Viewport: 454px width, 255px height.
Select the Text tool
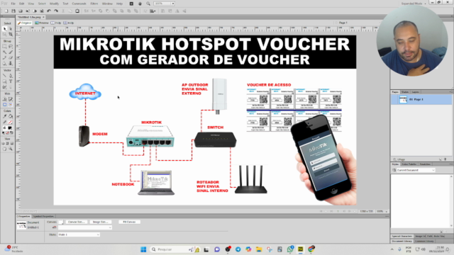click(x=11, y=81)
